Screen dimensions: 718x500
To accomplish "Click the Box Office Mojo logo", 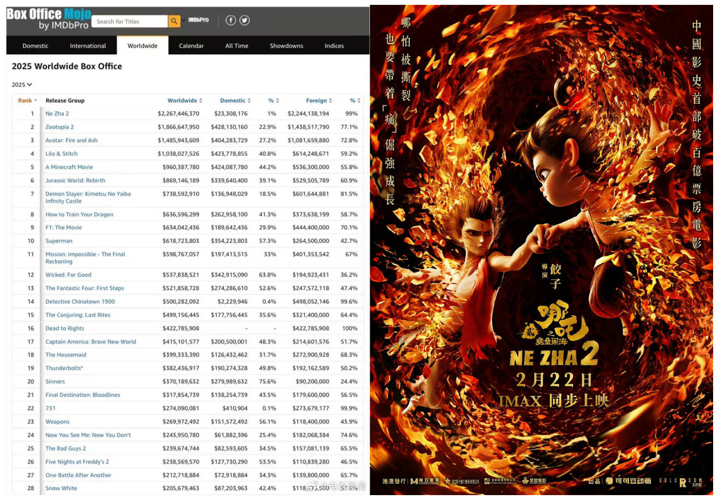I will (48, 19).
